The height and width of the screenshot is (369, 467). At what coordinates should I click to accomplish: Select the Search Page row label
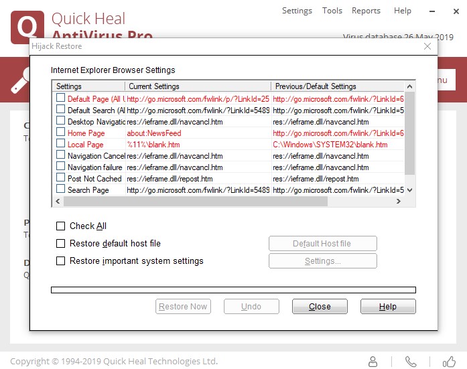[x=88, y=190]
